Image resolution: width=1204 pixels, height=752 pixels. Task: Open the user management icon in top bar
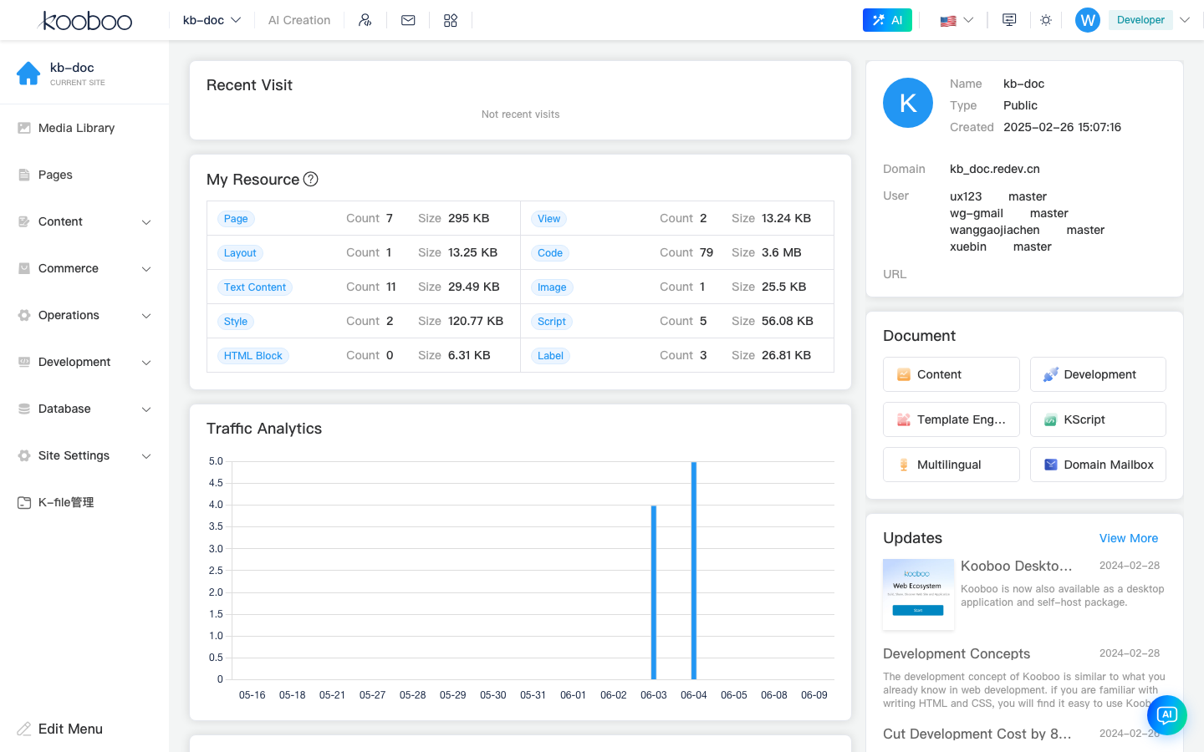pos(365,20)
